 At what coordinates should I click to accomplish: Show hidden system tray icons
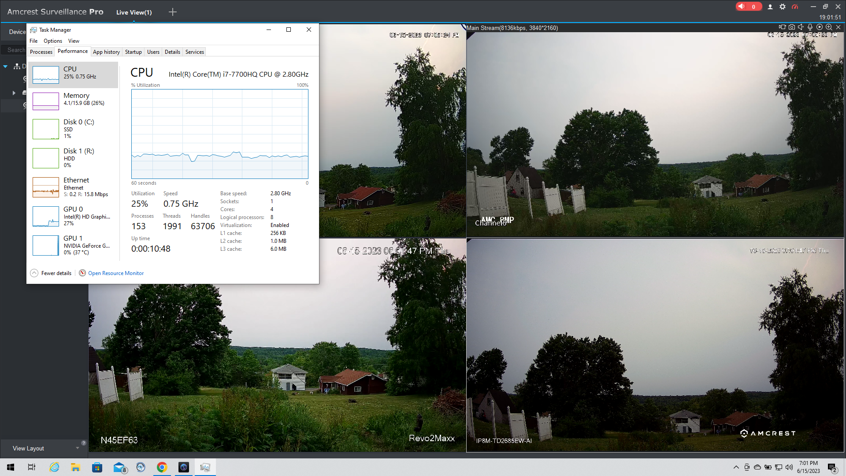736,467
